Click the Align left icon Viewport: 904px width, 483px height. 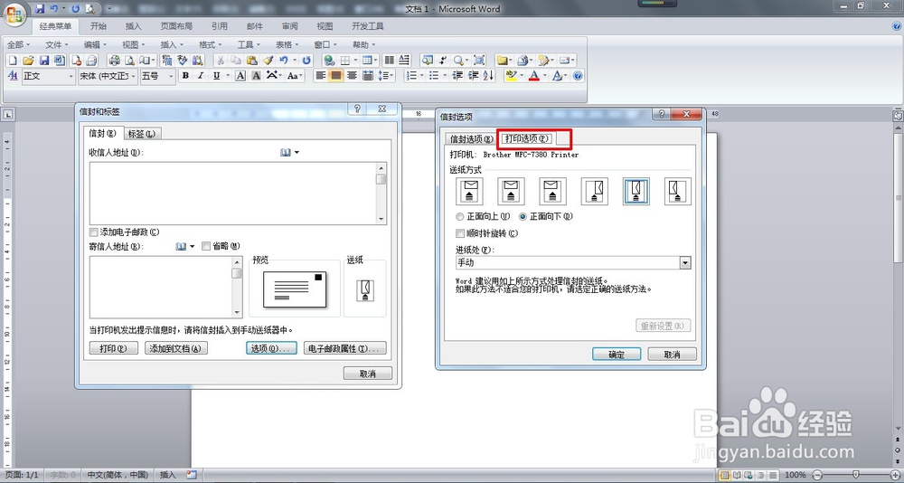[x=321, y=76]
